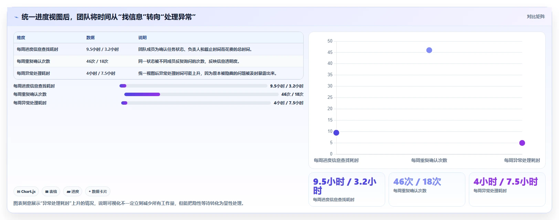Click x-axis label 每周进度信息查找耗时
559x220 pixels.
[x=336, y=160]
